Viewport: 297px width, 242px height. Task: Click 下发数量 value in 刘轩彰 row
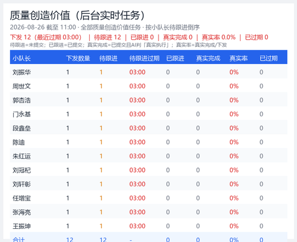point(68,184)
